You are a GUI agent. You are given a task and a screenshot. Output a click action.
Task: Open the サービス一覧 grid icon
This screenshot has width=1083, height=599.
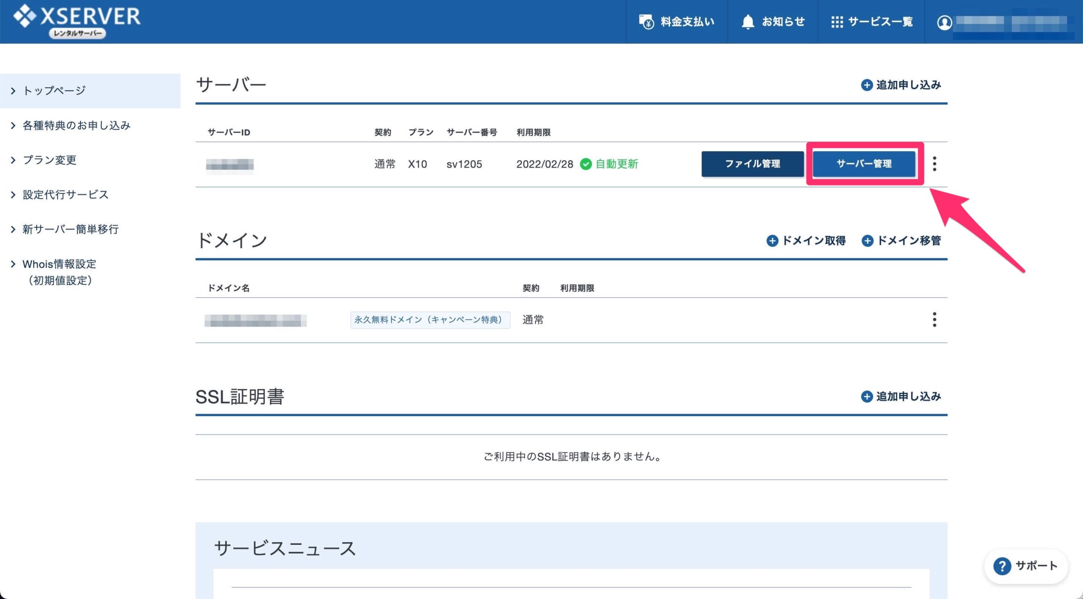click(x=837, y=22)
